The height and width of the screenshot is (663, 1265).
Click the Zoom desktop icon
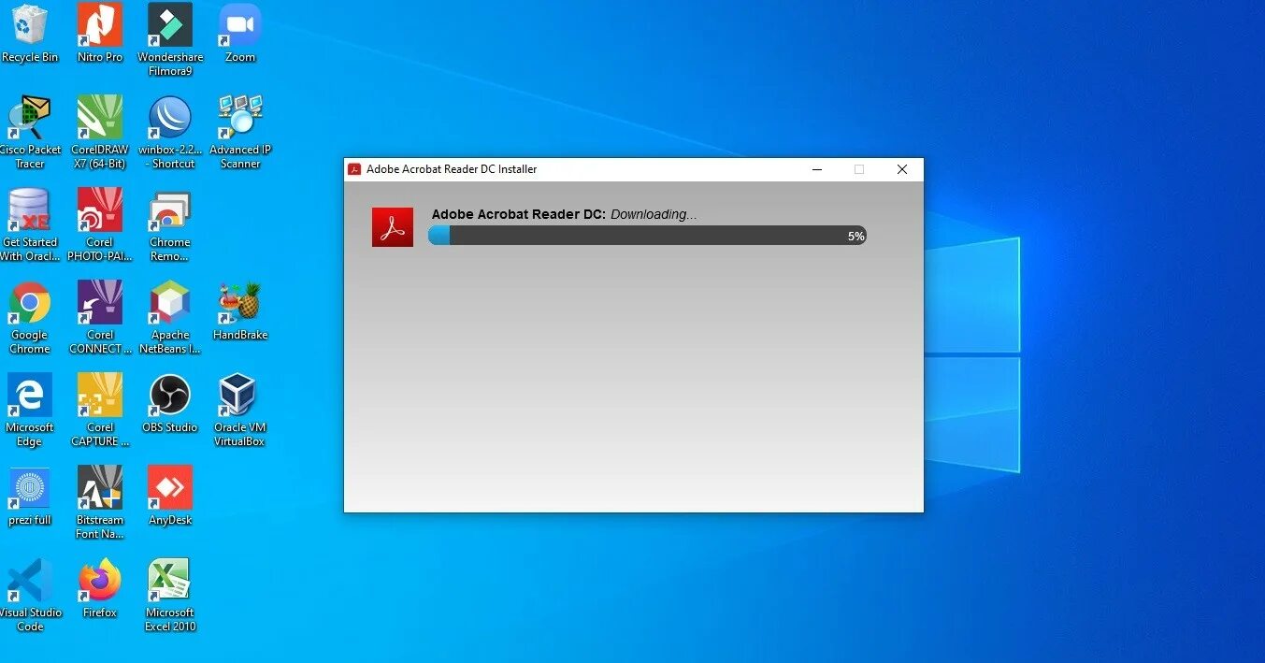(x=240, y=26)
